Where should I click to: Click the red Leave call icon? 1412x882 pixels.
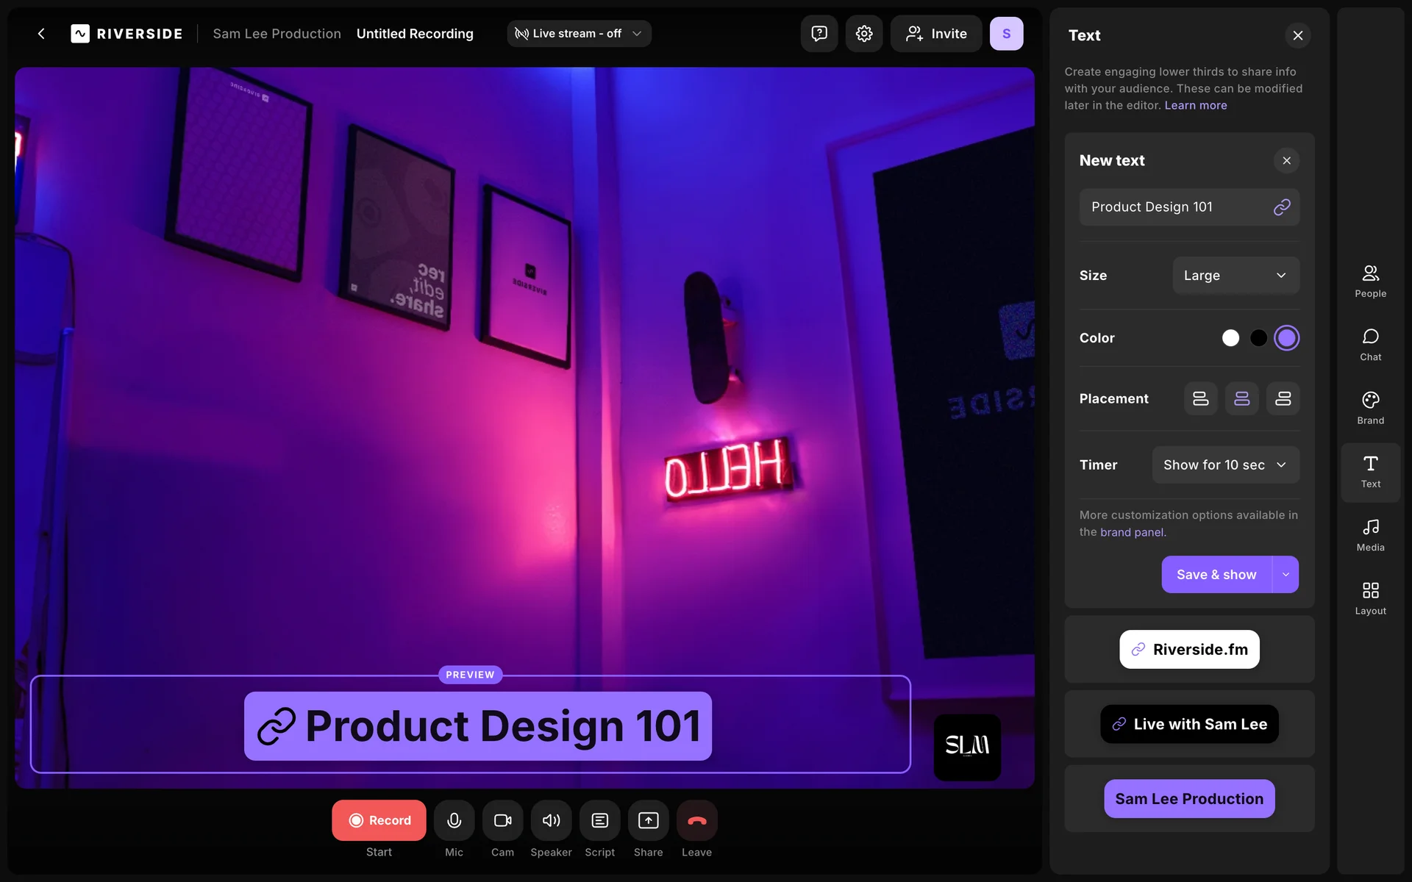tap(696, 820)
